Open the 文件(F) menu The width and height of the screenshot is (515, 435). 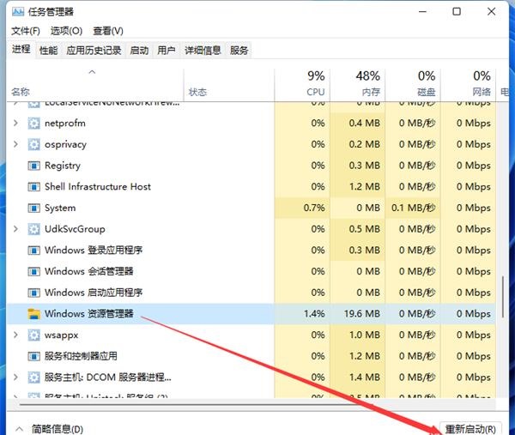pyautogui.click(x=26, y=31)
